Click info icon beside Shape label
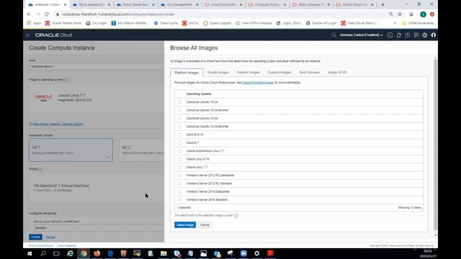 coord(40,169)
